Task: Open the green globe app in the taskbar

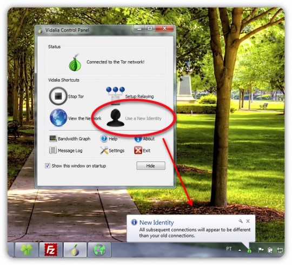Action: [x=99, y=249]
